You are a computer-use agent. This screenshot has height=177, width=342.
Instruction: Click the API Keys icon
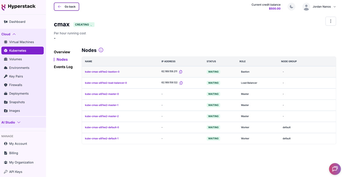[x=6, y=172]
